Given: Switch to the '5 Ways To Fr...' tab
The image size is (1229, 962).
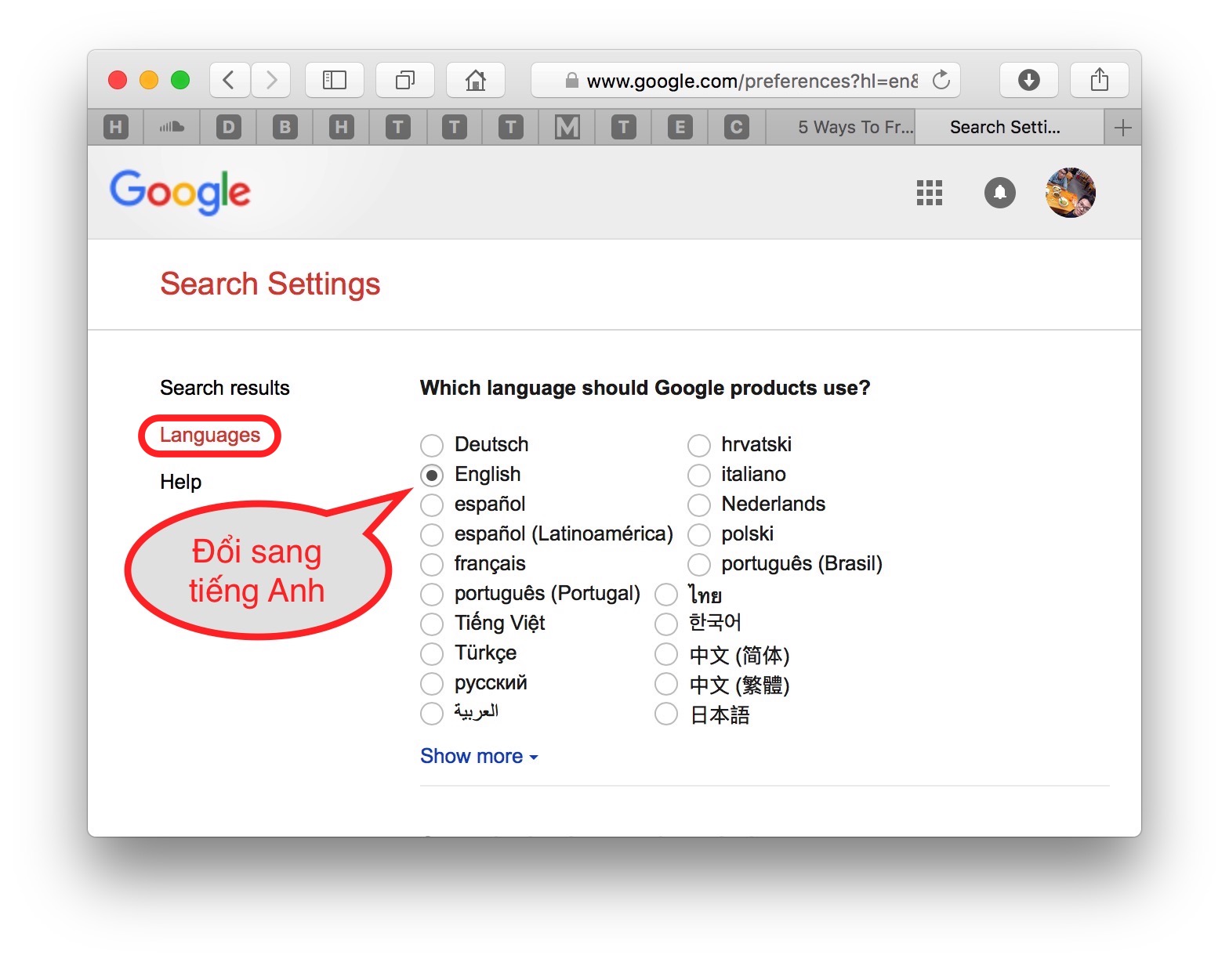Looking at the screenshot, I should pos(854,128).
